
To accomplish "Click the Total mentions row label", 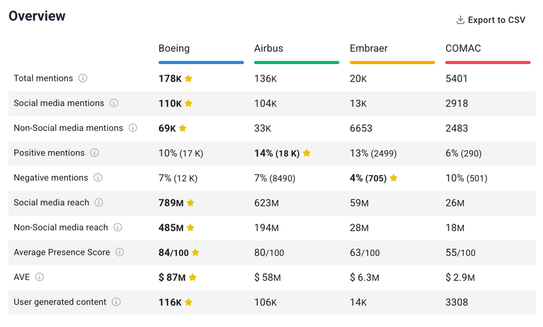I will pyautogui.click(x=43, y=78).
